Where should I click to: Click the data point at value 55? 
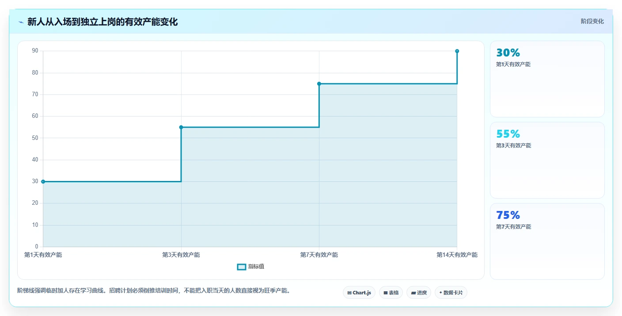click(181, 127)
